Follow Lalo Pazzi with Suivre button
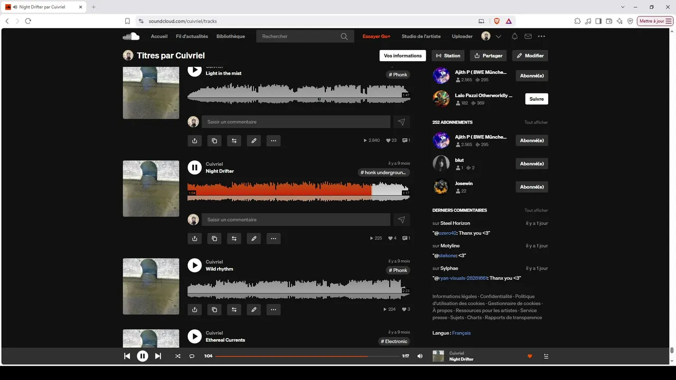 coord(537,99)
